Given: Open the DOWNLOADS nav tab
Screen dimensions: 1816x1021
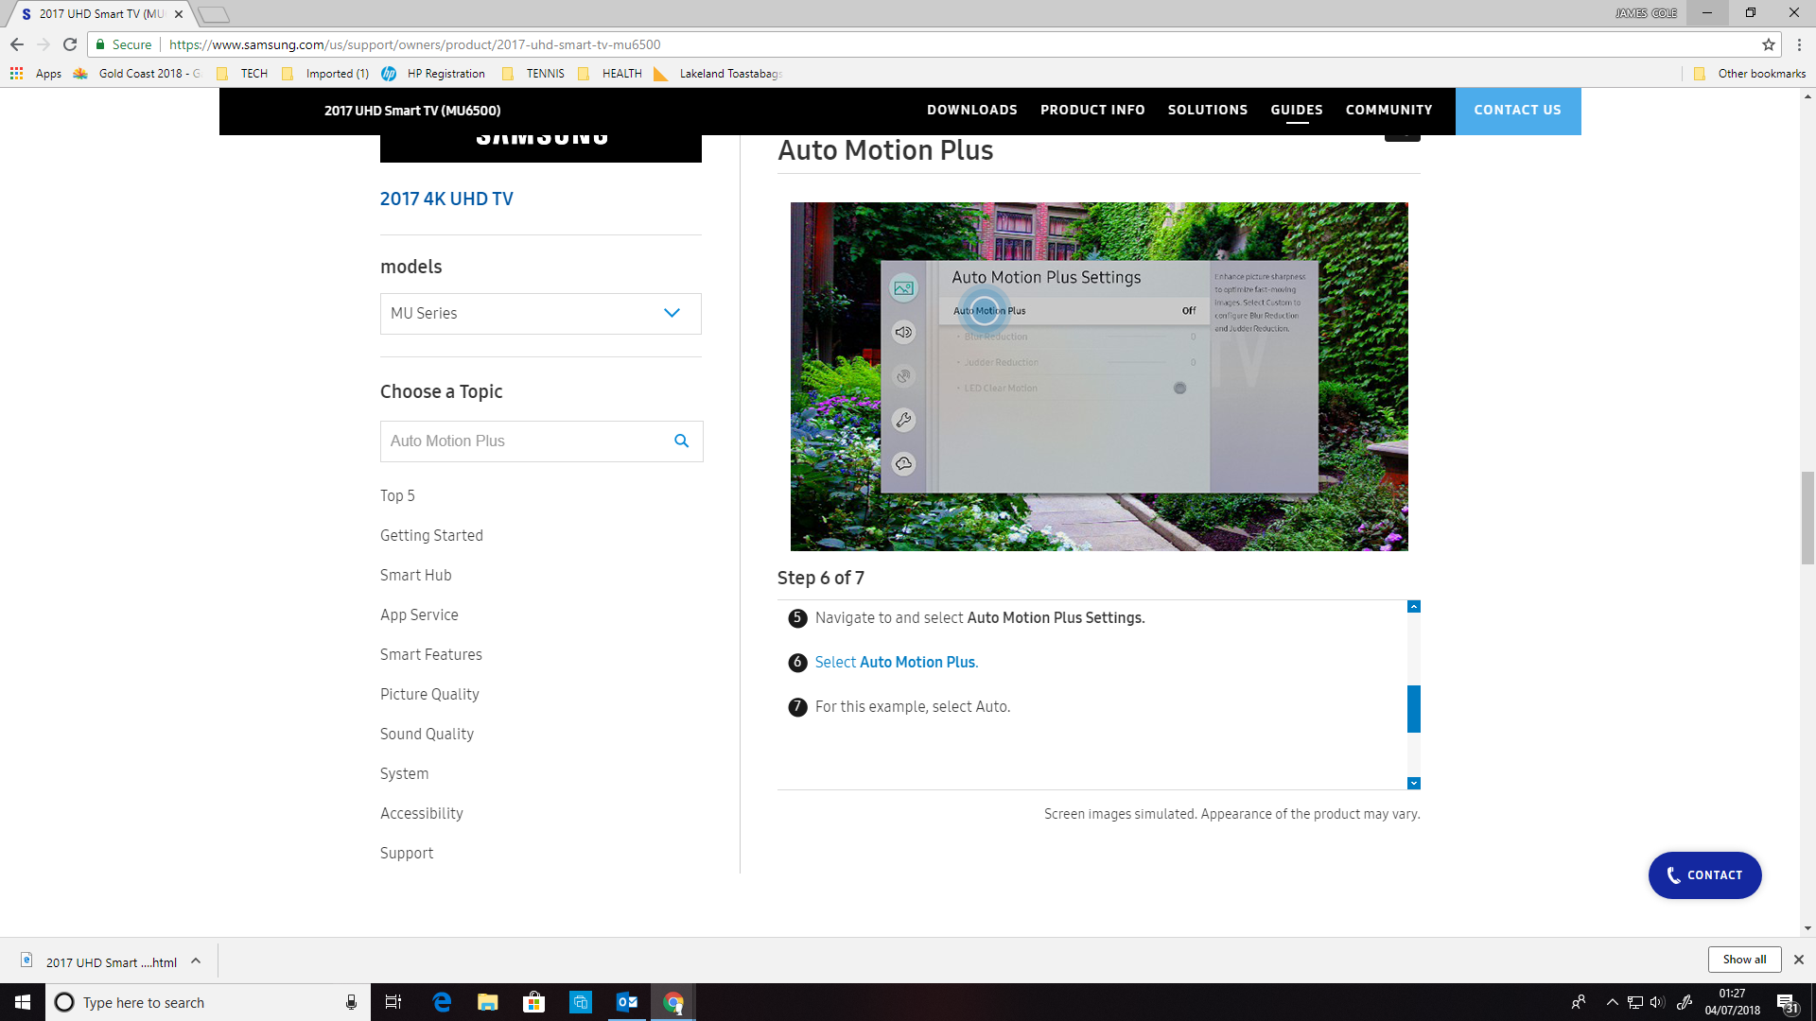Looking at the screenshot, I should (x=971, y=110).
